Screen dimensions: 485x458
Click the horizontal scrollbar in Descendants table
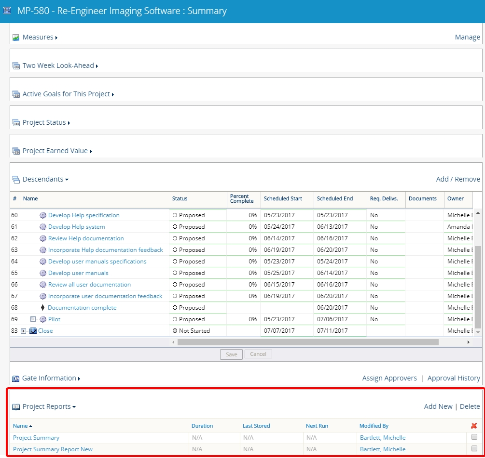tap(307, 342)
